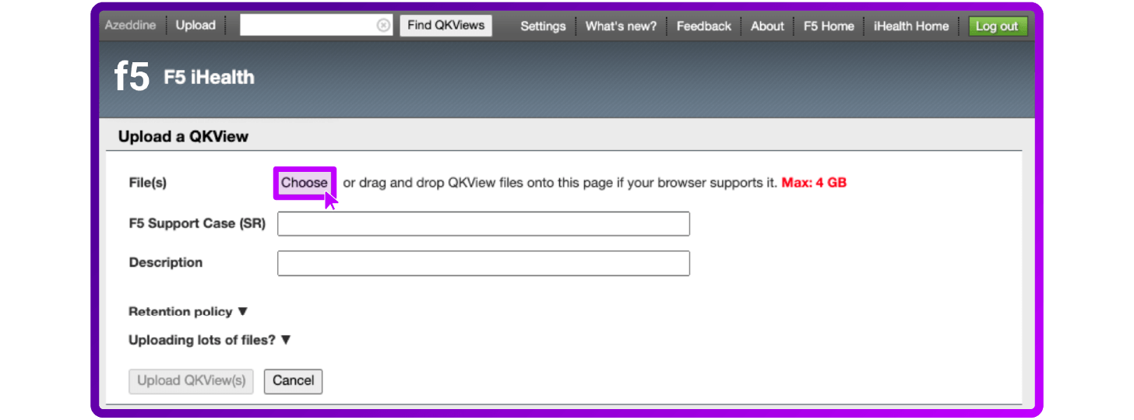Click the File(s) label
The height and width of the screenshot is (420, 1134).
(148, 184)
